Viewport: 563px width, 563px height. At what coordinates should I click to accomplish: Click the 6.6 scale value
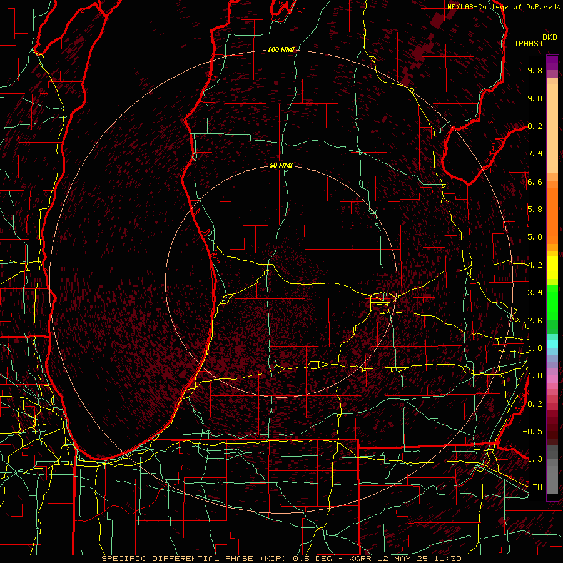[535, 181]
